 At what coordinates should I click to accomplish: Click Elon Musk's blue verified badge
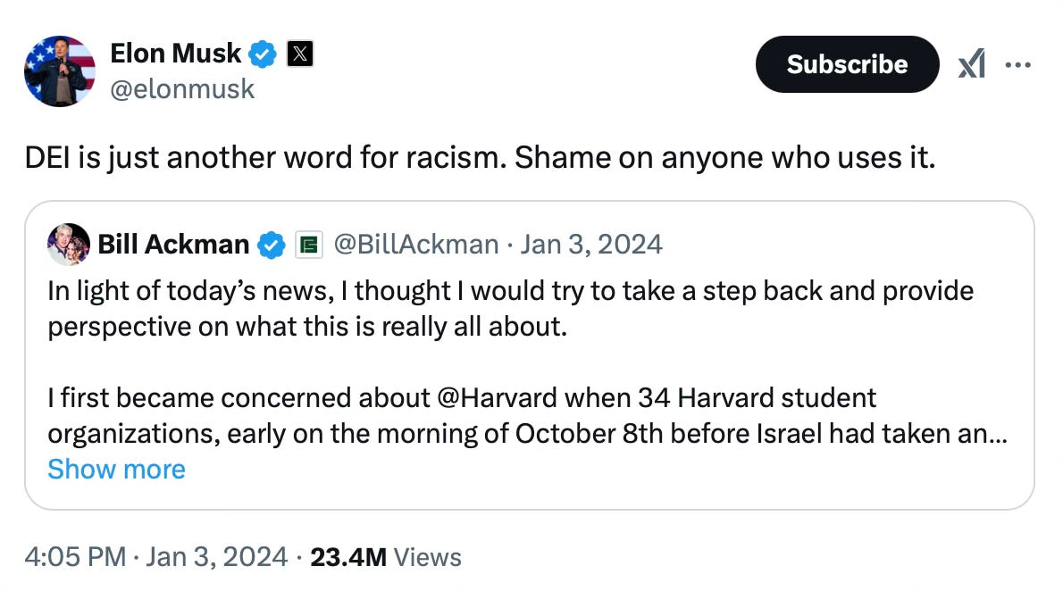click(263, 54)
